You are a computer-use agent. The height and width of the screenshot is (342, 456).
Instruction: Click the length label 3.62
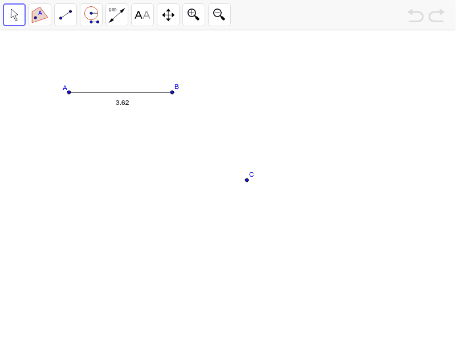122,103
